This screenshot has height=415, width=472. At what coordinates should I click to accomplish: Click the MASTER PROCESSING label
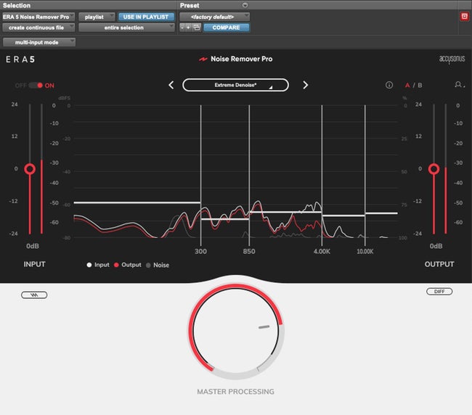click(x=235, y=392)
